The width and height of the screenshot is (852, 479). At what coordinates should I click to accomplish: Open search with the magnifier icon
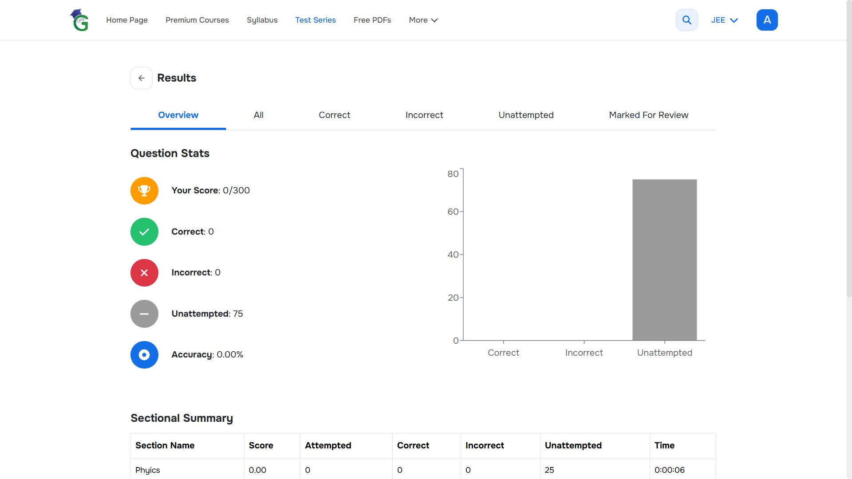(686, 20)
